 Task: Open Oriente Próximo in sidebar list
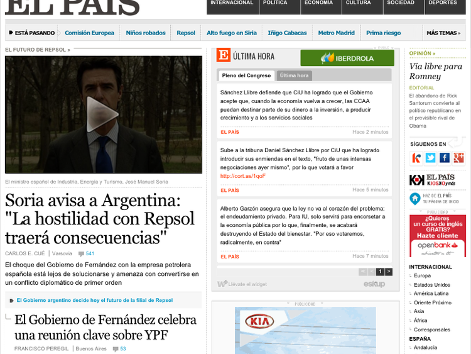click(x=433, y=302)
